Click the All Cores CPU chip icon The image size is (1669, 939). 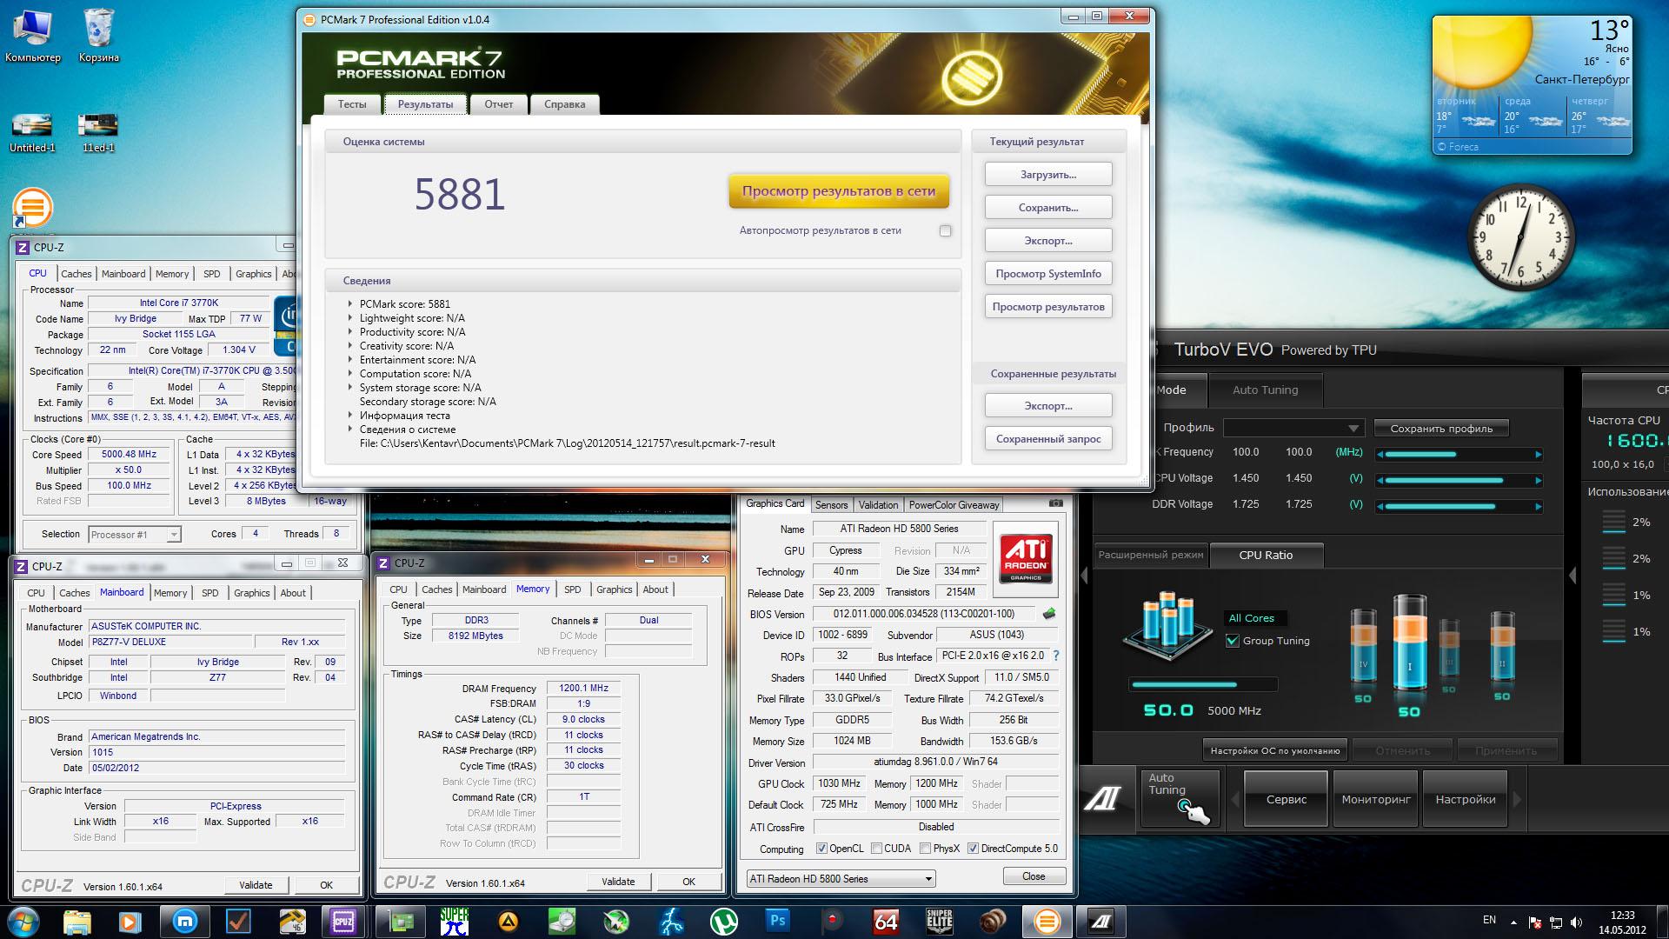tap(1167, 627)
